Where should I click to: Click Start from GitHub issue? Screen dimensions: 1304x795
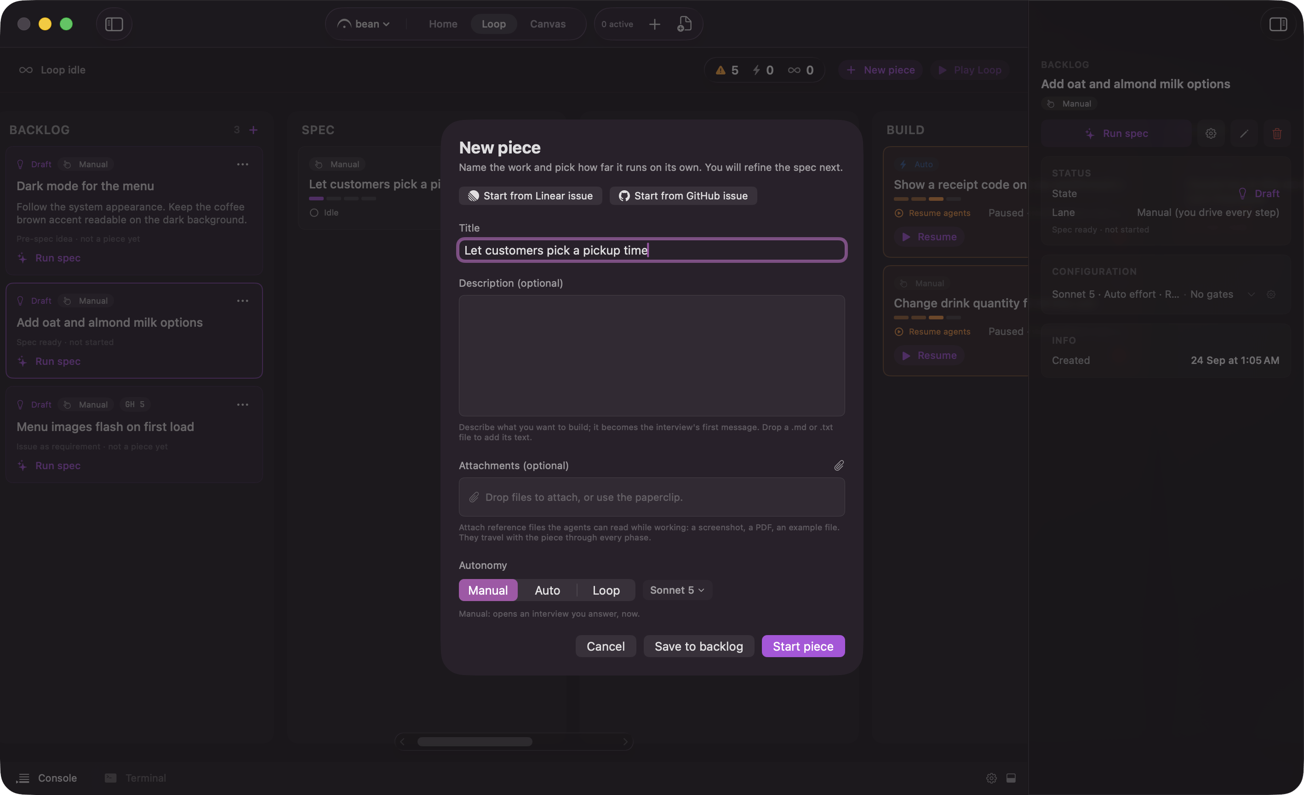(683, 196)
